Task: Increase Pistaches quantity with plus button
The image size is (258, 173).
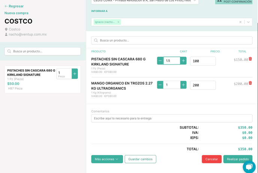Action: coord(183,61)
